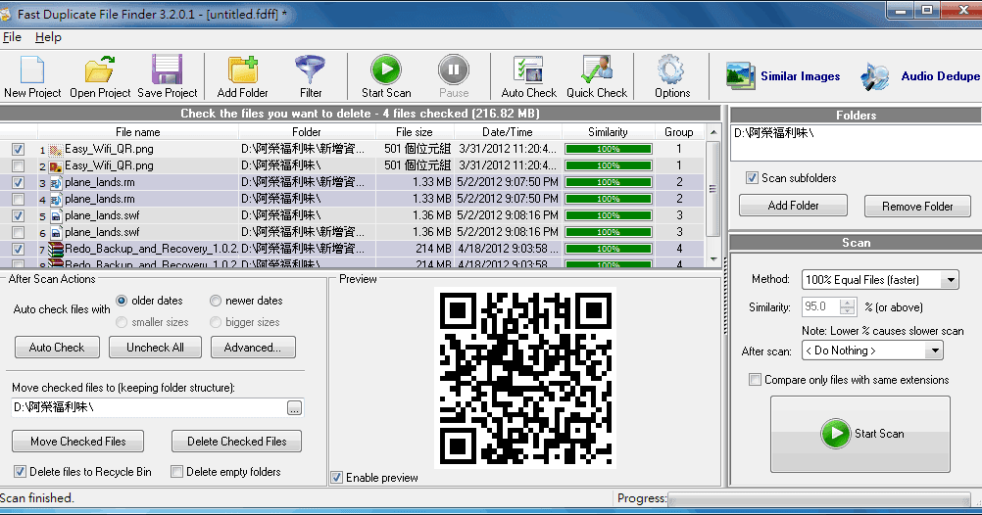Disable the Enable preview checkbox
982x515 pixels.
337,478
